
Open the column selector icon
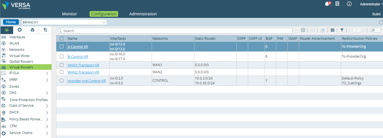click(332, 30)
